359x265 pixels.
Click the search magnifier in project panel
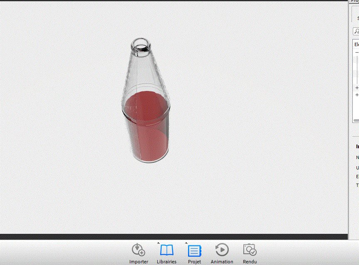tap(356, 31)
